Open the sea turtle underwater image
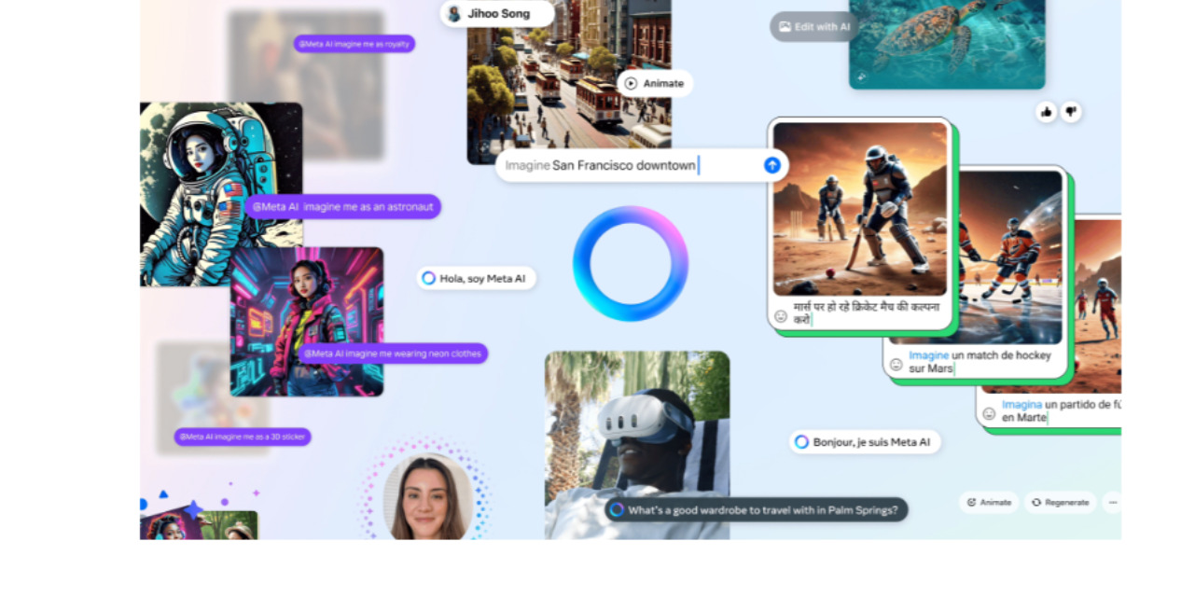The width and height of the screenshot is (1195, 597). click(x=947, y=45)
